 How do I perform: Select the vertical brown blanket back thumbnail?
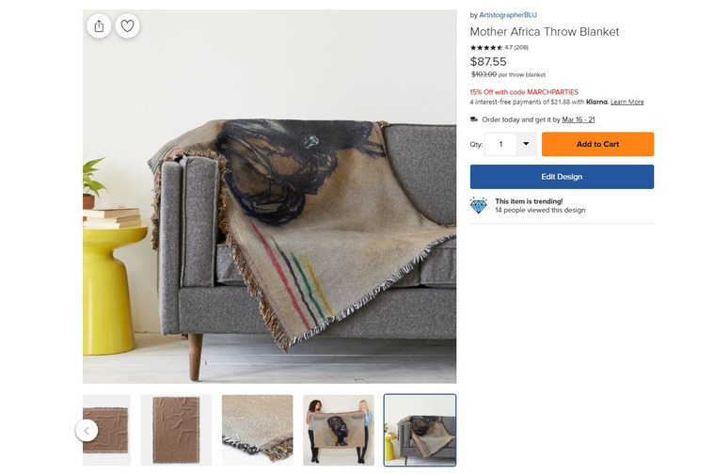(x=176, y=431)
